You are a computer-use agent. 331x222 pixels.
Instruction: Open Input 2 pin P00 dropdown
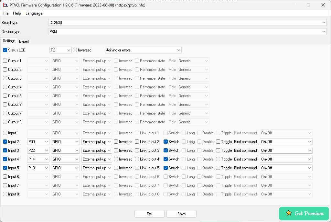click(x=38, y=142)
